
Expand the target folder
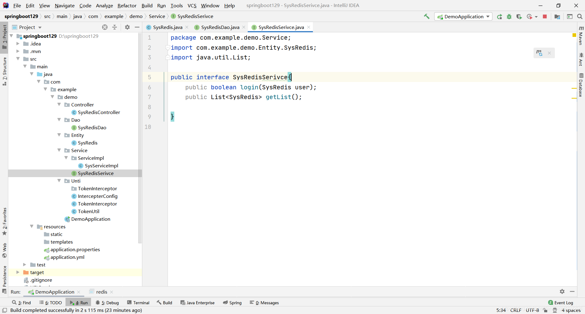point(18,272)
